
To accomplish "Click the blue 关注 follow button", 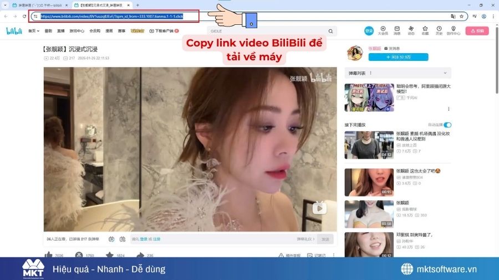I will click(398, 57).
